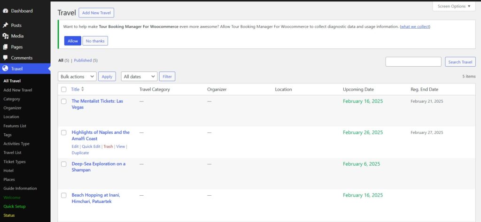Click the Media library icon
The height and width of the screenshot is (222, 481).
click(x=5, y=36)
